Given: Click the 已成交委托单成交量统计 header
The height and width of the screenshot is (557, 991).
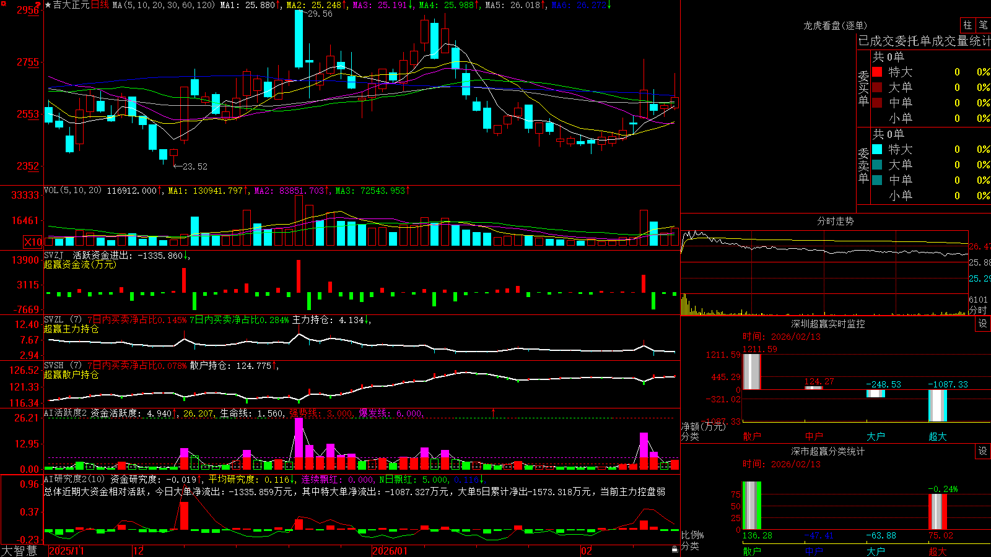Looking at the screenshot, I should [x=924, y=41].
